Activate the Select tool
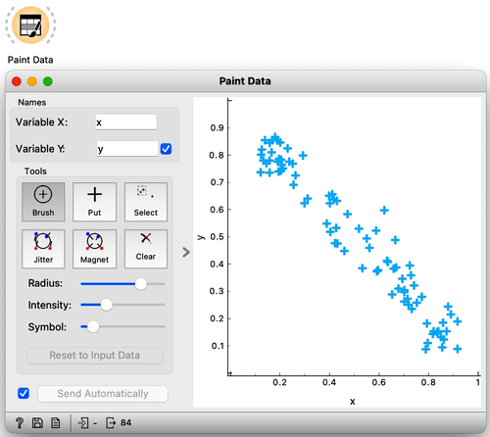 pos(146,202)
